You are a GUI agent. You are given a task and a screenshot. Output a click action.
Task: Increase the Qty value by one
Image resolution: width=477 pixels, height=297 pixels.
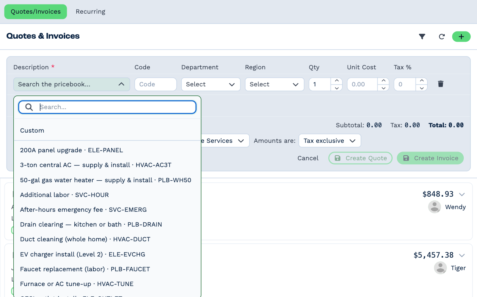pyautogui.click(x=337, y=81)
